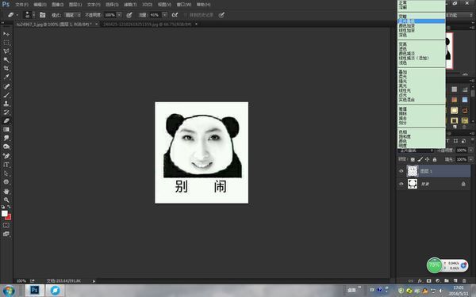The height and width of the screenshot is (297, 476).
Task: Delete the selected layer
Action: tap(464, 280)
